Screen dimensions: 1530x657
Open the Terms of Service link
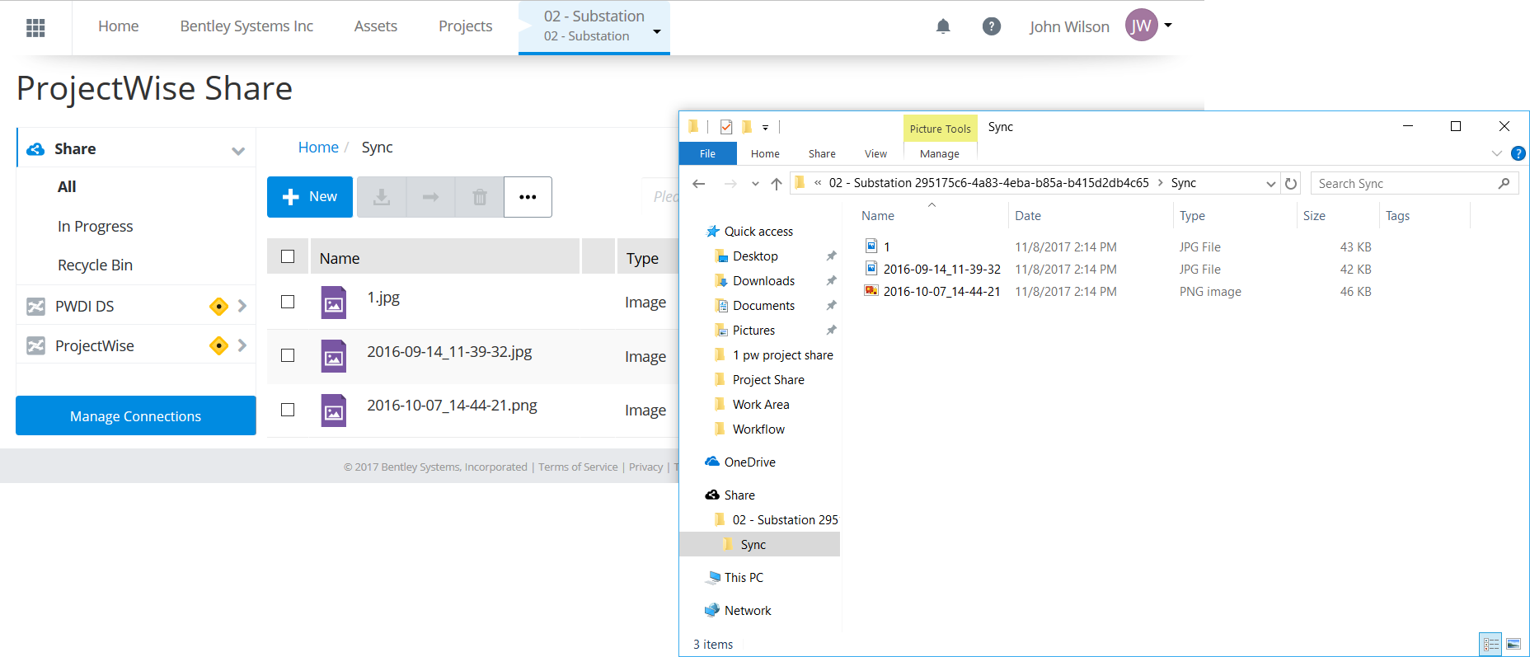point(578,467)
